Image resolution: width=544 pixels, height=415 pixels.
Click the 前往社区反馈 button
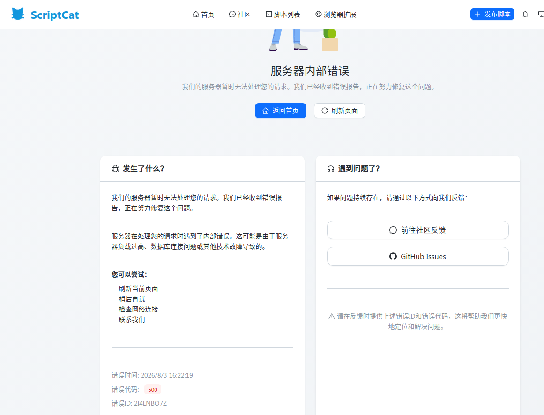tap(417, 230)
